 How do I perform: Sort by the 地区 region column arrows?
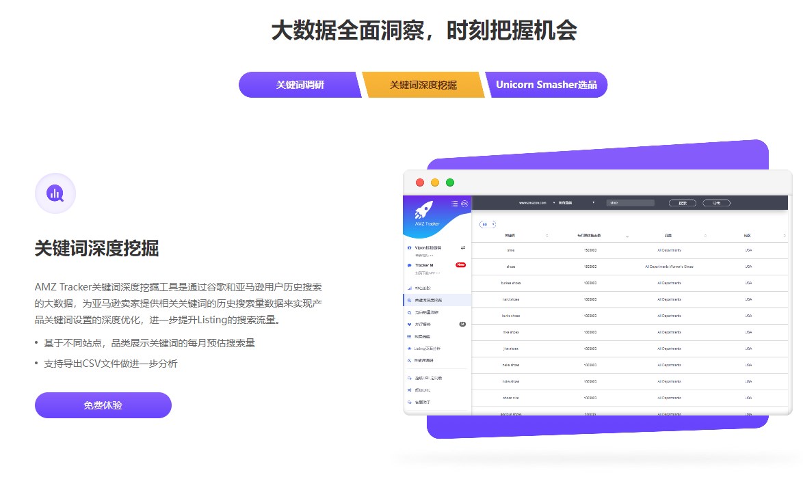pos(784,236)
